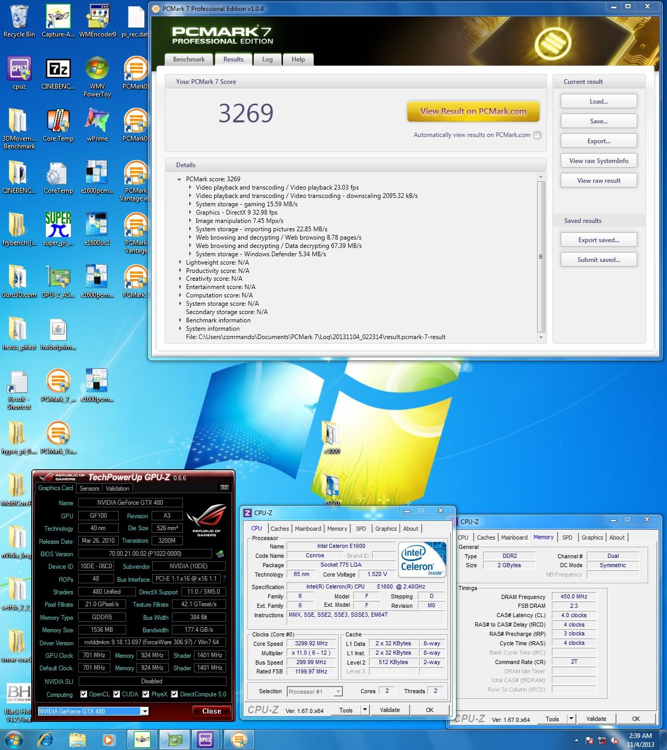Open Processor #1 selection dropdown

pyautogui.click(x=338, y=691)
